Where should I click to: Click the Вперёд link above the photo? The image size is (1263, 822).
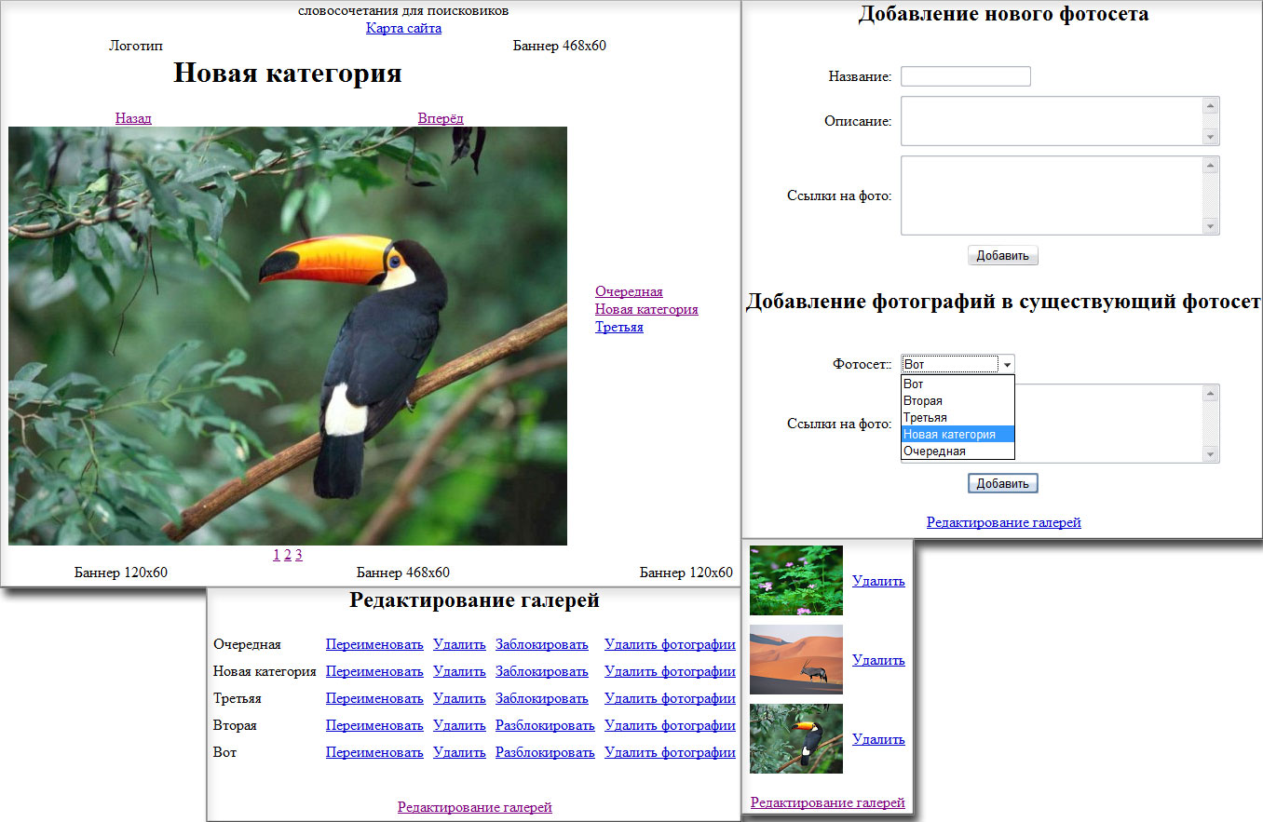tap(440, 118)
